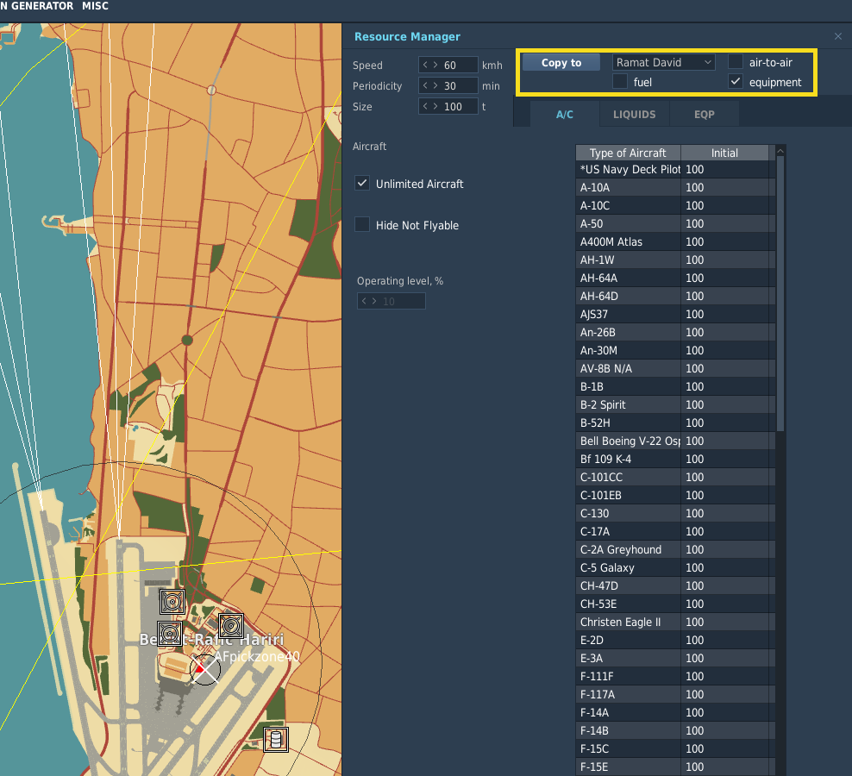Switch to the EQP tab
This screenshot has width=852, height=776.
tap(705, 114)
